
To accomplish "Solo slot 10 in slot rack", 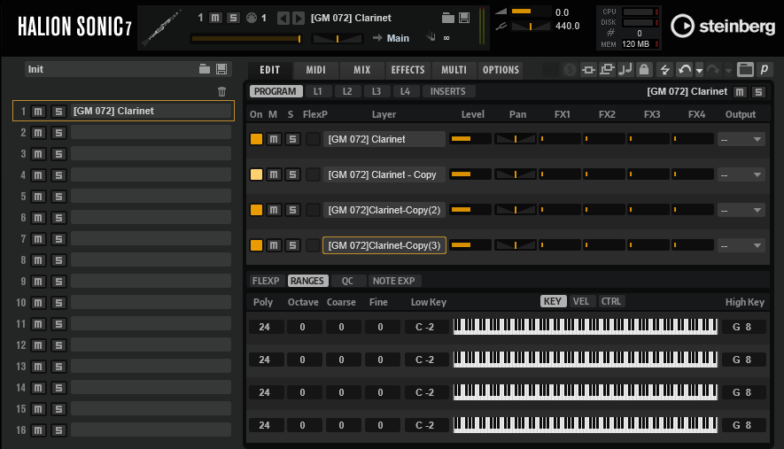I will click(x=58, y=303).
